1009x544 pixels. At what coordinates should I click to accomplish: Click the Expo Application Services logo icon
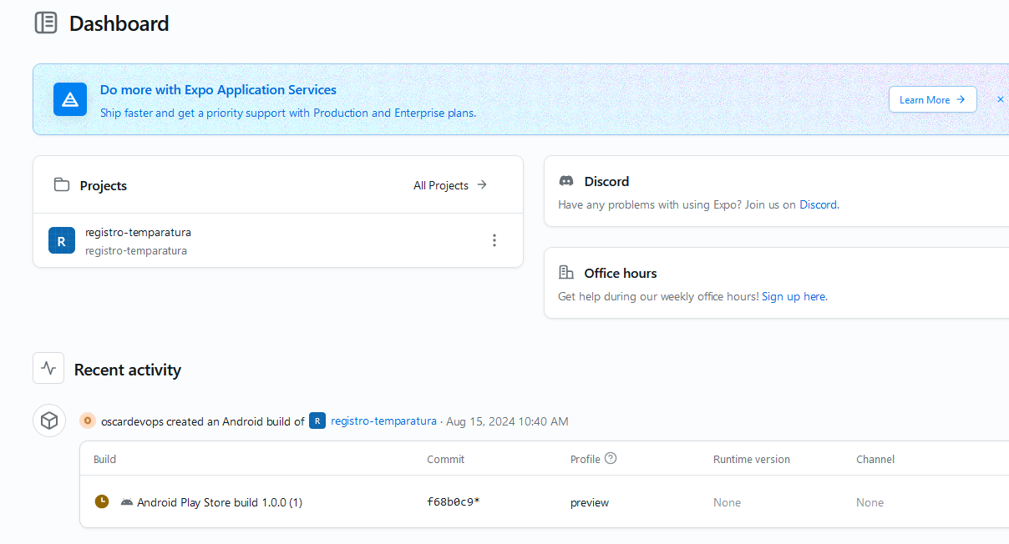(70, 99)
